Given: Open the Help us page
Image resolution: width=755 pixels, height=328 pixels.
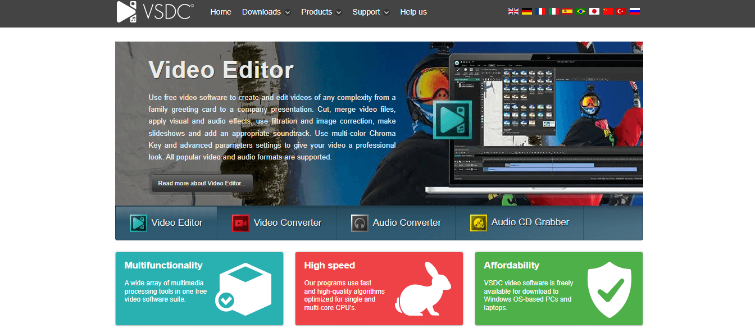Looking at the screenshot, I should coord(413,12).
